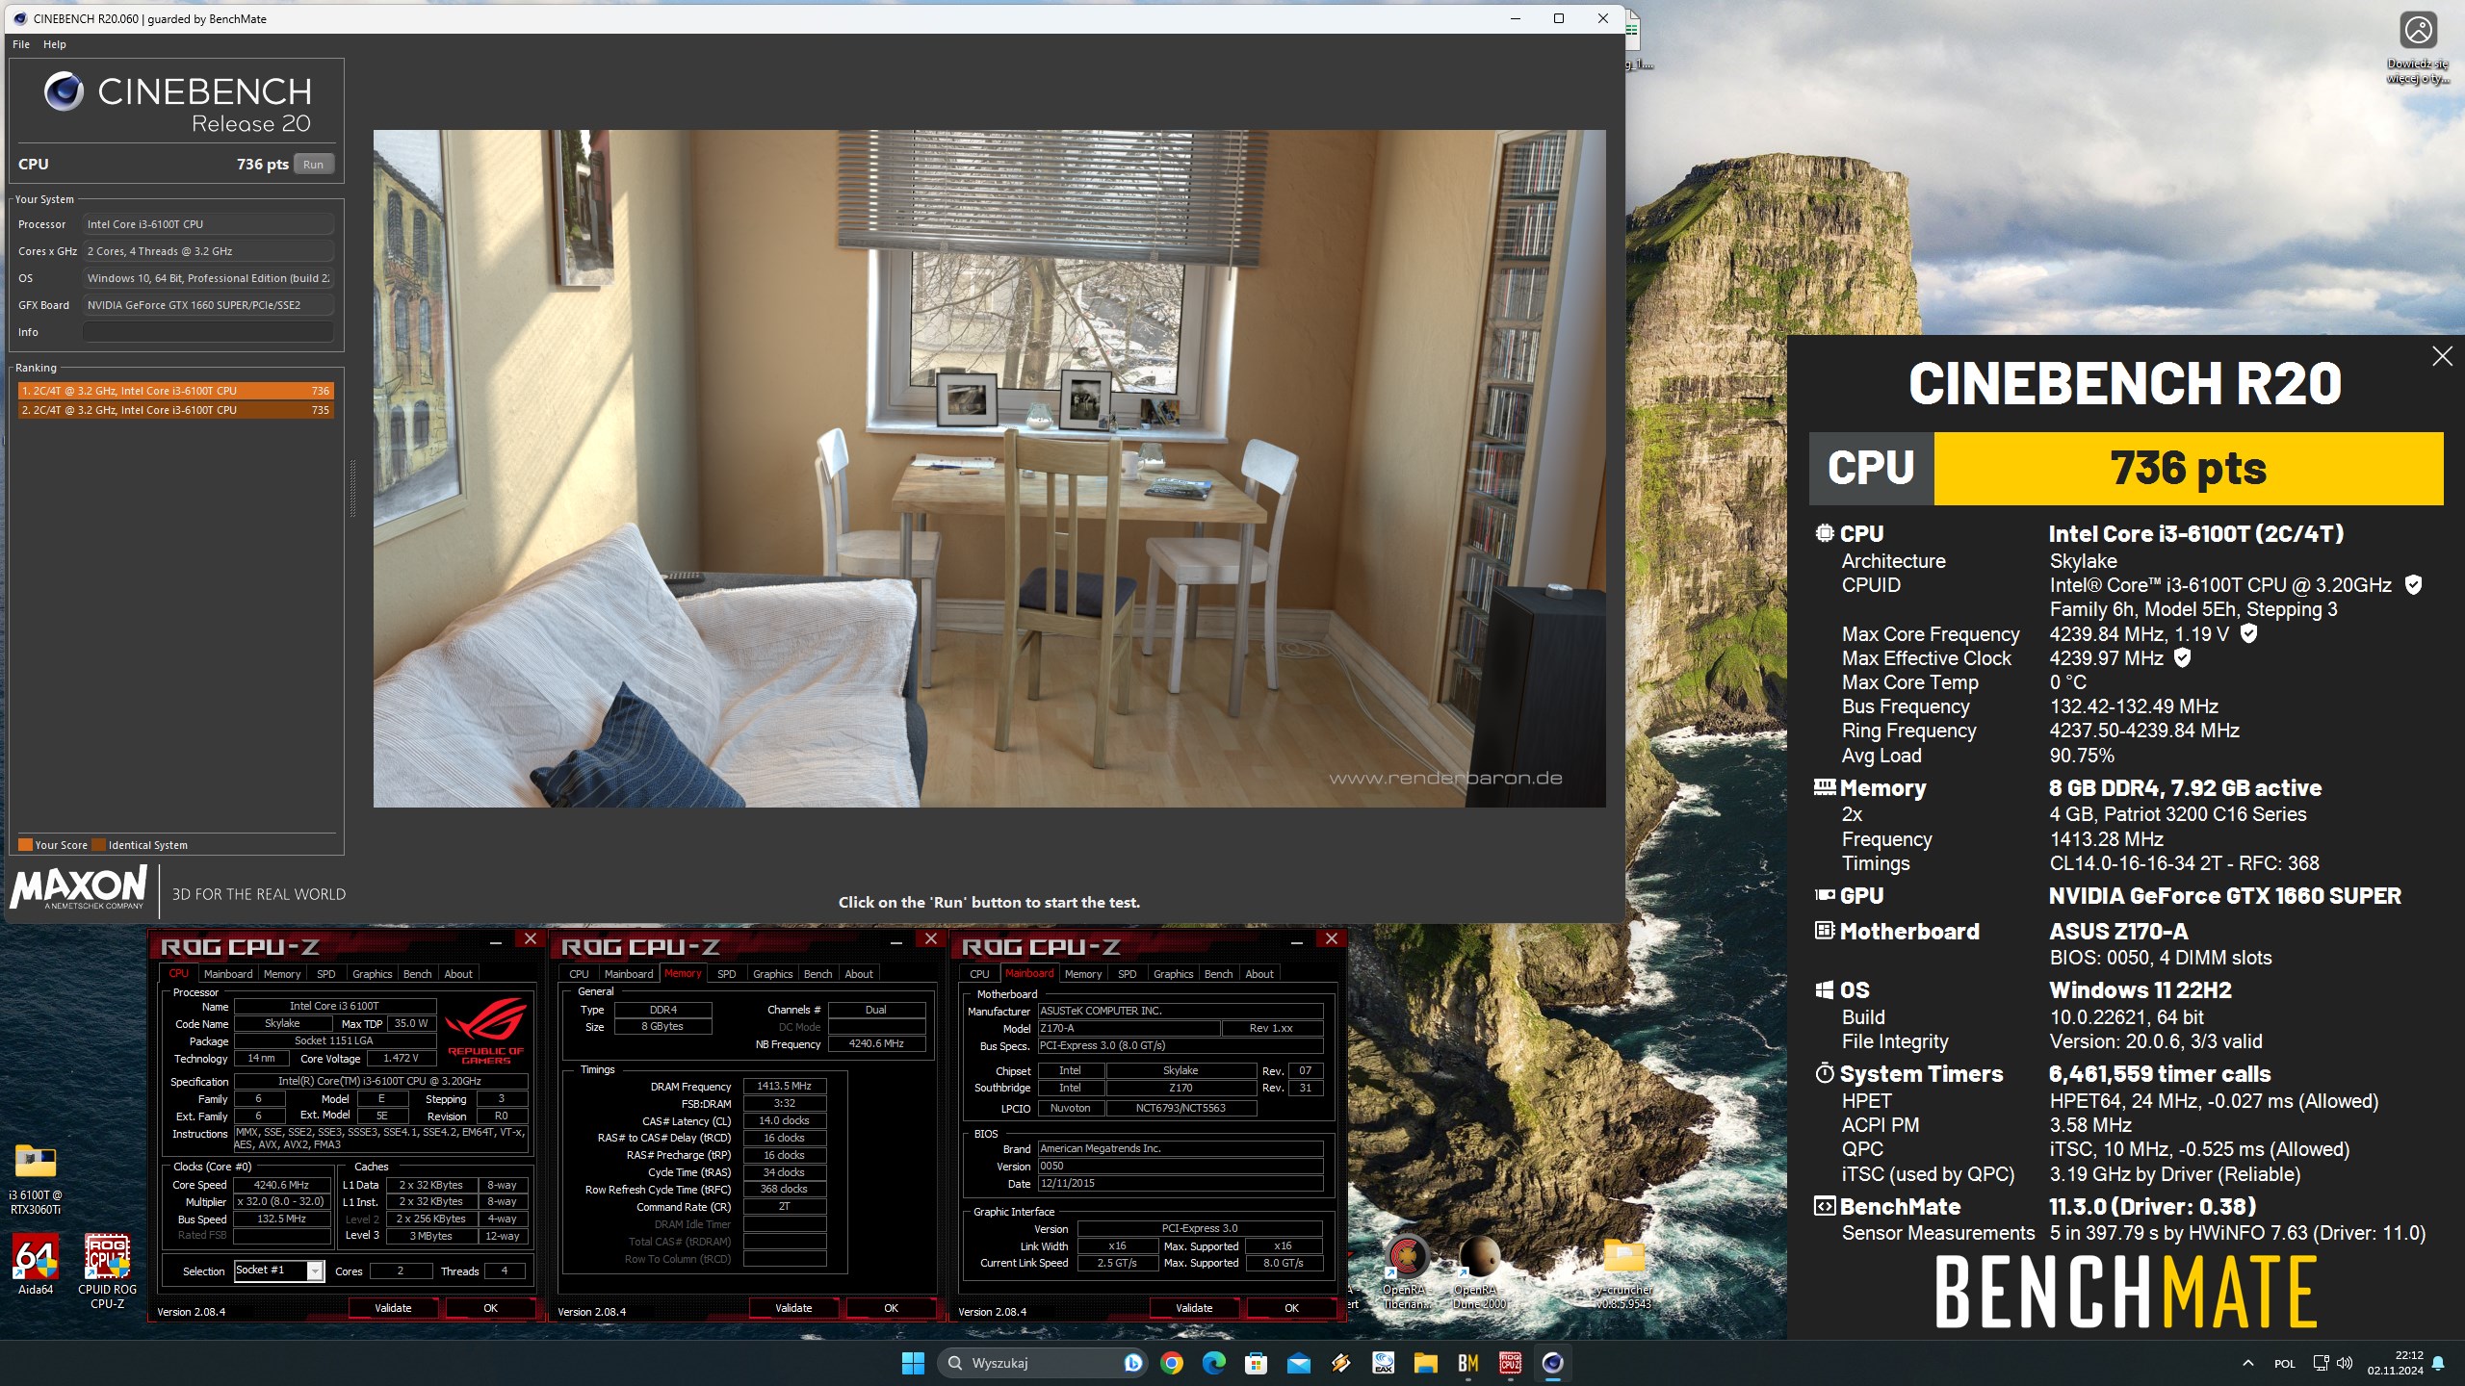2465x1386 pixels.
Task: Open the CPUID ROG CPU-Z desktop shortcut
Action: pos(107,1270)
